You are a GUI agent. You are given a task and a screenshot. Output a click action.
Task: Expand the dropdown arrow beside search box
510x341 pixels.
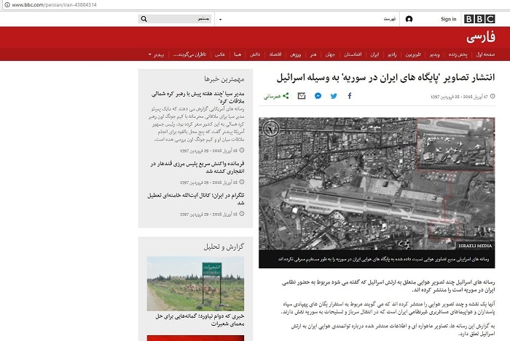[220, 20]
